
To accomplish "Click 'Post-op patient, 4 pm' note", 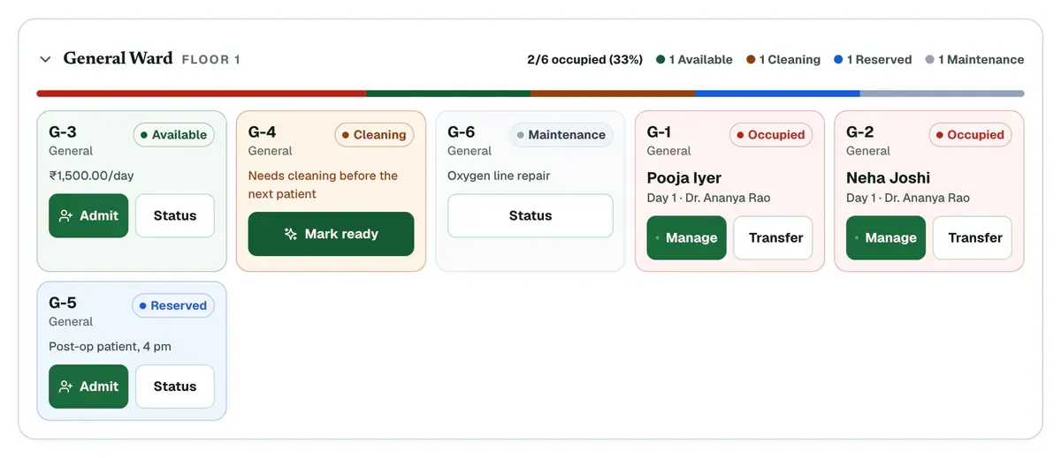I will point(110,347).
